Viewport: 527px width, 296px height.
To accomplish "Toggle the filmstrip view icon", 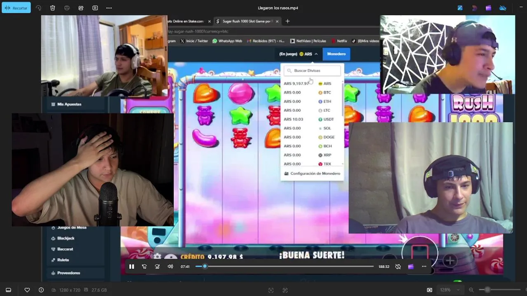I will 8,290.
